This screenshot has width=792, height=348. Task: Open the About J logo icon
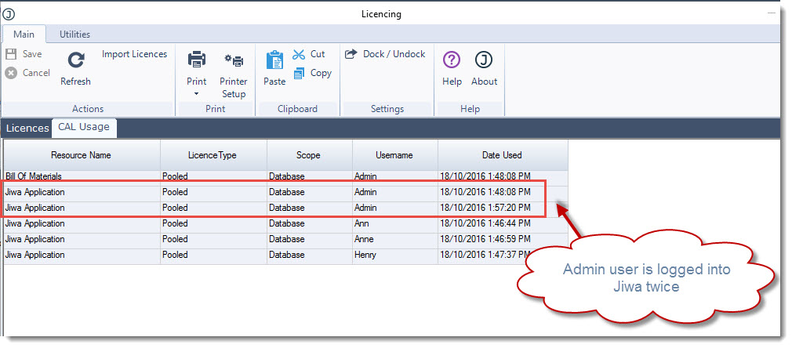tap(484, 60)
